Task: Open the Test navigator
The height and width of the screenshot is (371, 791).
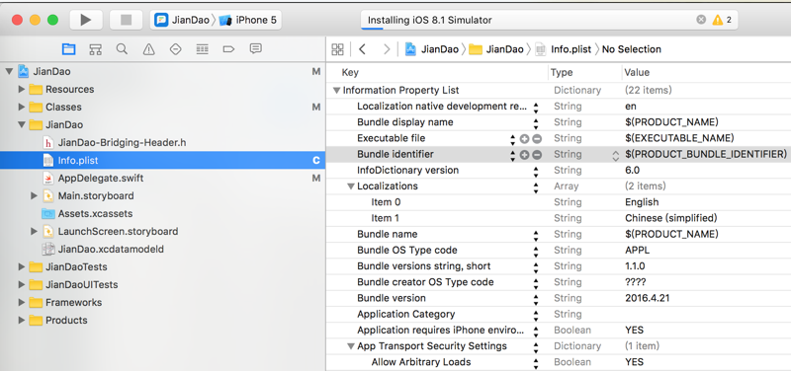Action: (x=176, y=48)
